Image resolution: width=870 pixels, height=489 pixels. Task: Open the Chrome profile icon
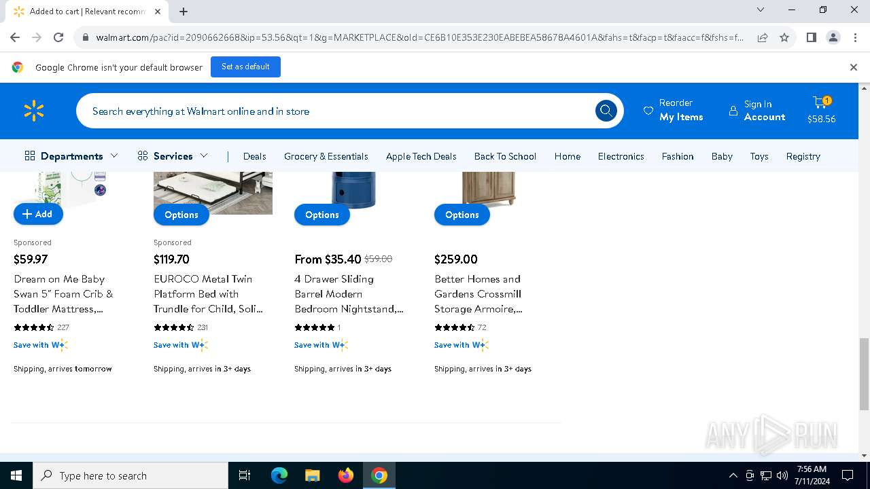pyautogui.click(x=833, y=37)
